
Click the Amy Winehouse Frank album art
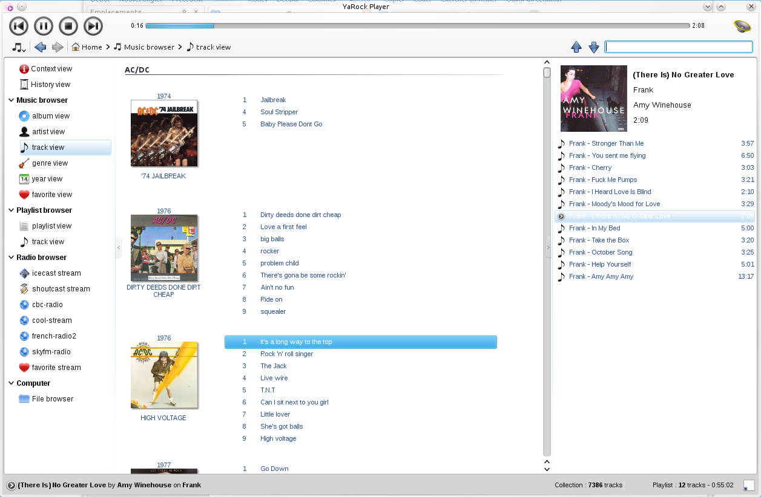coord(594,99)
